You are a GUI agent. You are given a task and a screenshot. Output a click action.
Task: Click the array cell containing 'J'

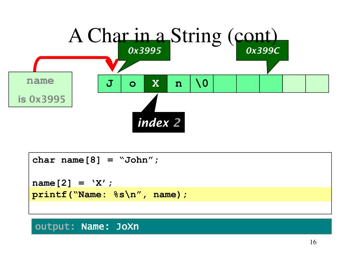pos(109,84)
